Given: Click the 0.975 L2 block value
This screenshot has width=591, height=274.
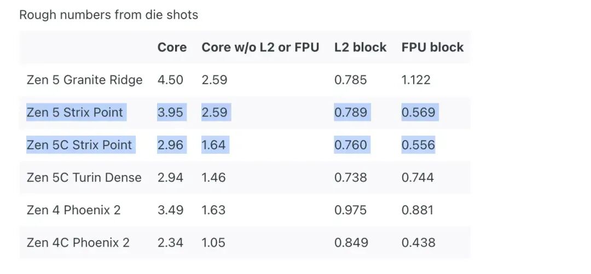Looking at the screenshot, I should click(x=351, y=210).
